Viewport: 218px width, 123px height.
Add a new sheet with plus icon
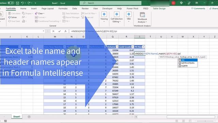(29, 117)
